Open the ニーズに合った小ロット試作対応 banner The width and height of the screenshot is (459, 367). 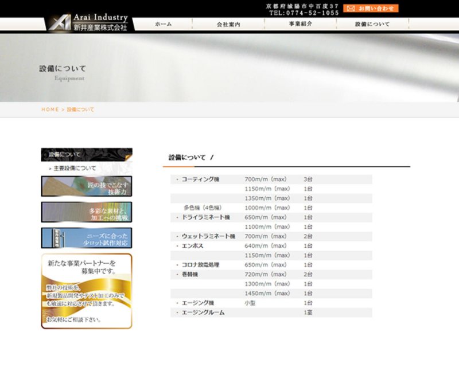click(x=86, y=237)
